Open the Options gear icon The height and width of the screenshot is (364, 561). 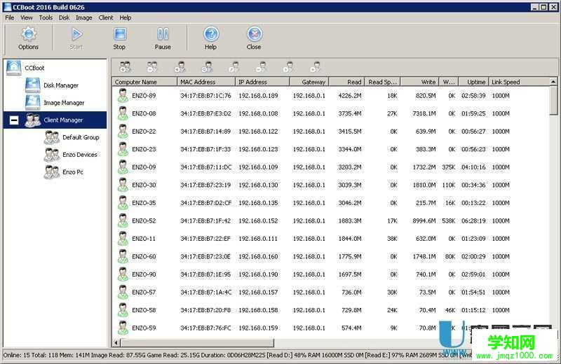click(28, 34)
